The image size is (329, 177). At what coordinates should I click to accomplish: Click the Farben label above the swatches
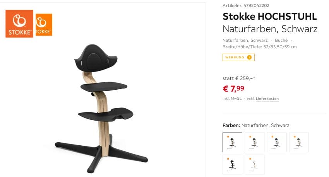coord(231,125)
